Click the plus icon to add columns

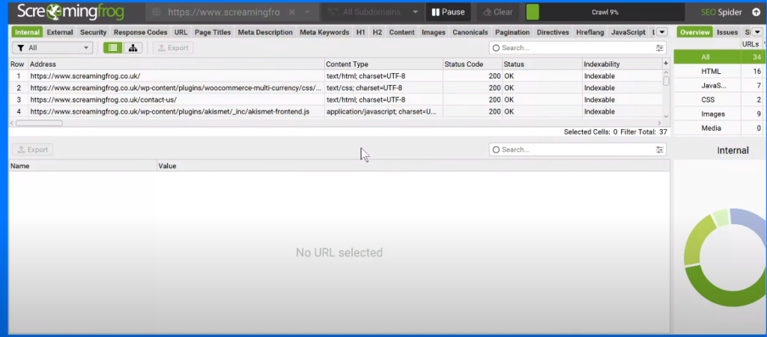[666, 64]
